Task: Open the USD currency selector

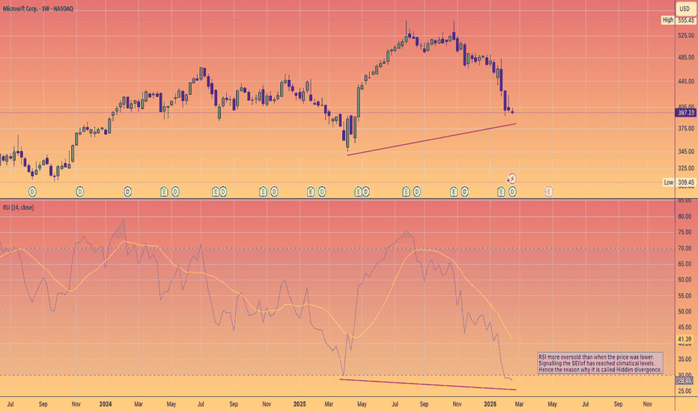Action: coord(686,8)
